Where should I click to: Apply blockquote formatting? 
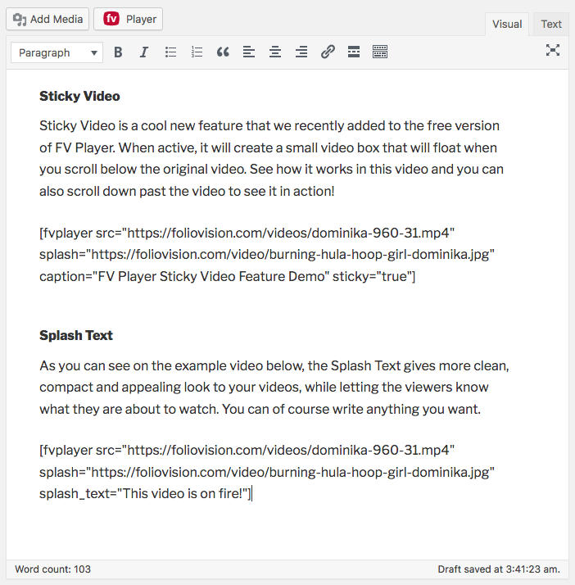tap(223, 52)
